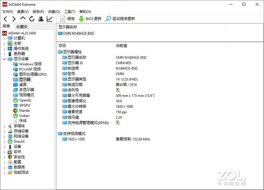Open the 多显示器 entry
The image size is (264, 190).
24,90
